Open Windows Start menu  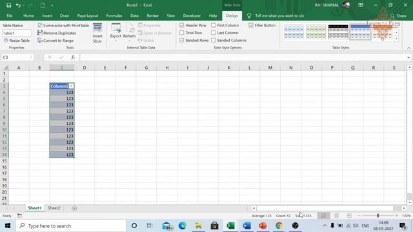coord(8,226)
